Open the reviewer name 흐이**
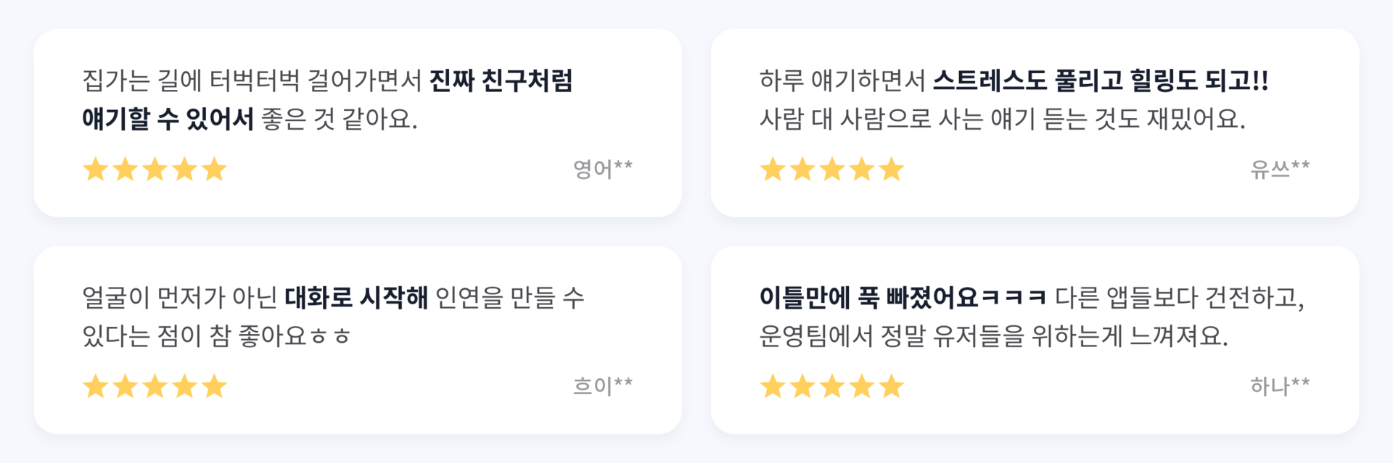The image size is (1393, 463). (x=603, y=385)
